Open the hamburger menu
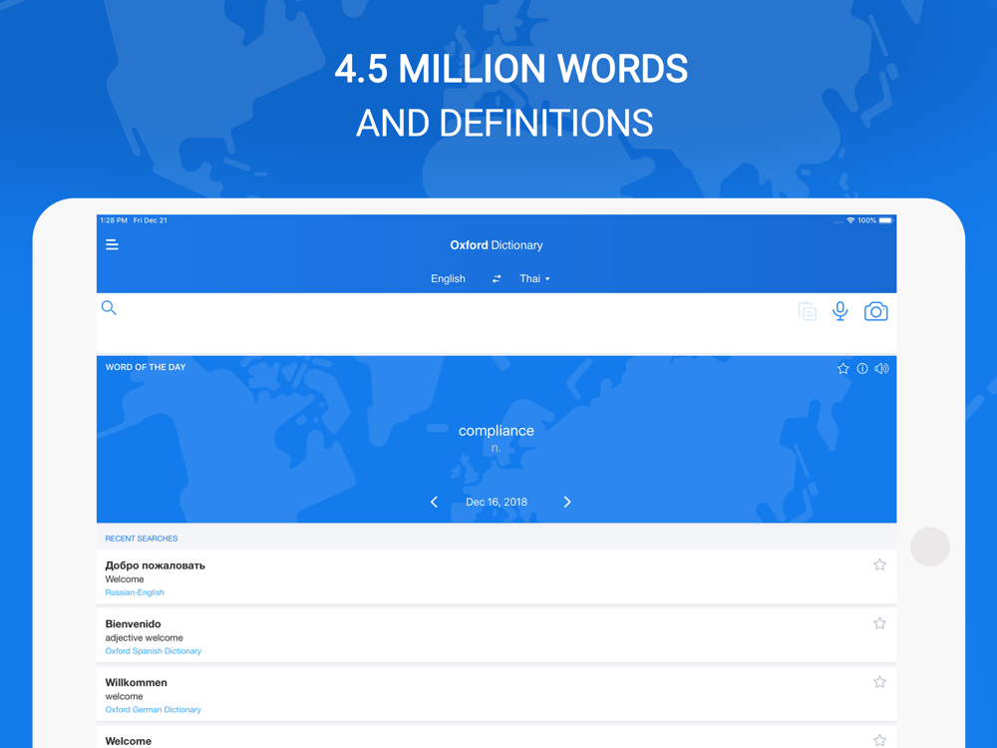This screenshot has width=997, height=748. pyautogui.click(x=112, y=245)
